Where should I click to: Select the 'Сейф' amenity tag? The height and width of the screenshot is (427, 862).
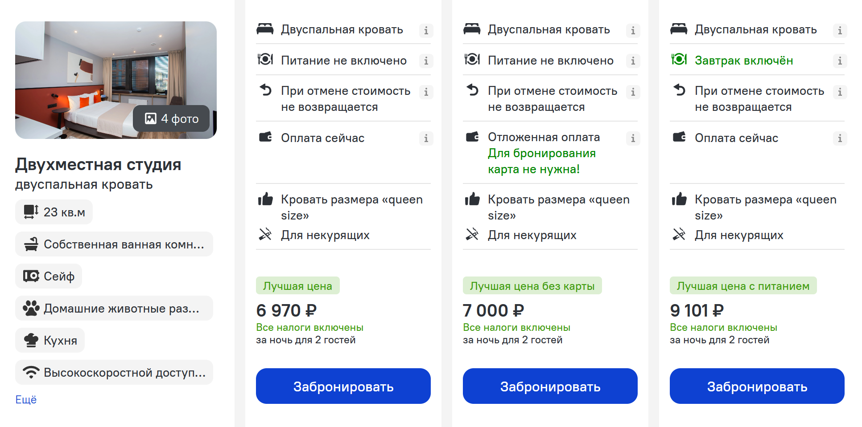(x=49, y=277)
